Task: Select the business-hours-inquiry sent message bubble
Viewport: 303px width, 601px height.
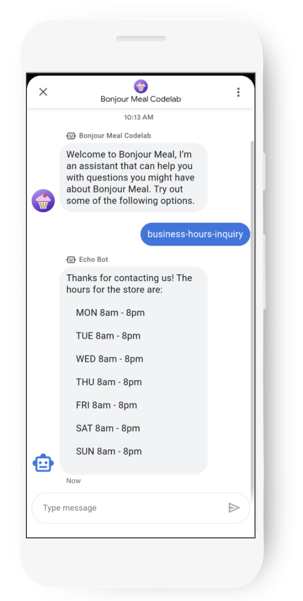Action: point(195,234)
